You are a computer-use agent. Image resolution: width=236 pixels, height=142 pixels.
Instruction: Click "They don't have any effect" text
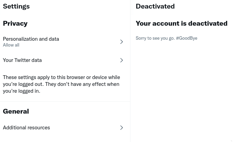tap(82, 84)
